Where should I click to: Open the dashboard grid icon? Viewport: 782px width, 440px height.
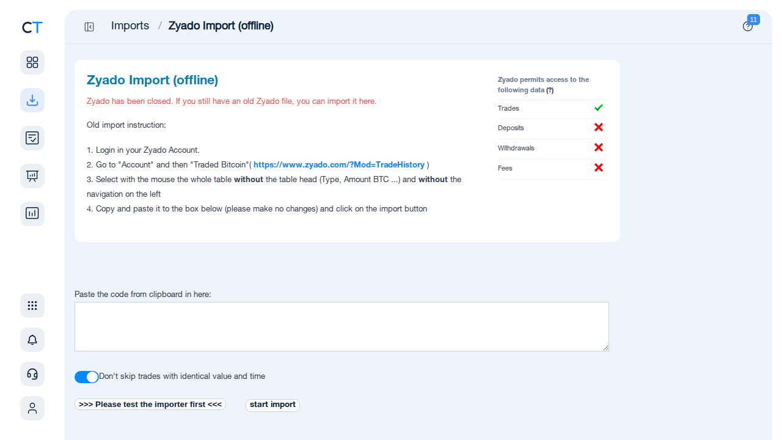(x=32, y=62)
